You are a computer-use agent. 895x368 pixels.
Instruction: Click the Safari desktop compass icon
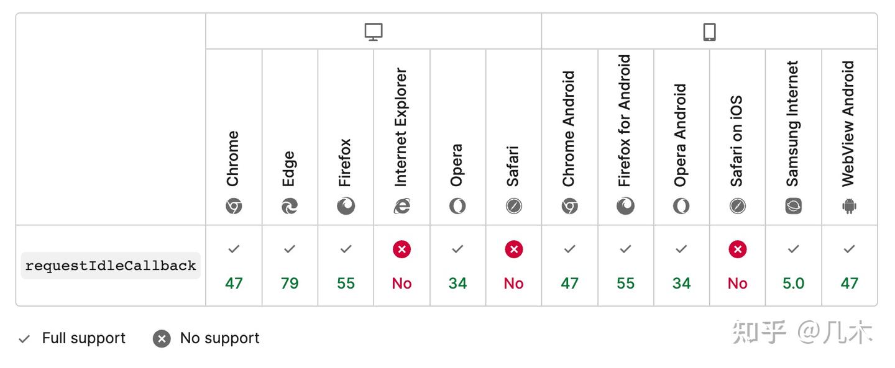pyautogui.click(x=513, y=206)
